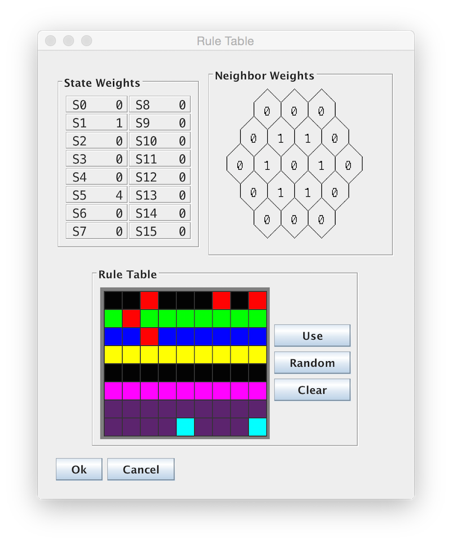
Task: Clear the rule table
Action: (x=312, y=389)
